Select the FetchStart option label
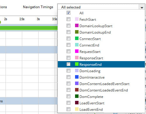The height and width of the screenshot is (114, 146). (x=88, y=20)
